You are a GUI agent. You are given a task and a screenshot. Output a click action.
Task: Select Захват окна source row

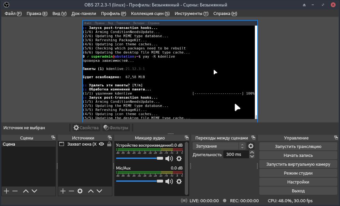pos(85,144)
